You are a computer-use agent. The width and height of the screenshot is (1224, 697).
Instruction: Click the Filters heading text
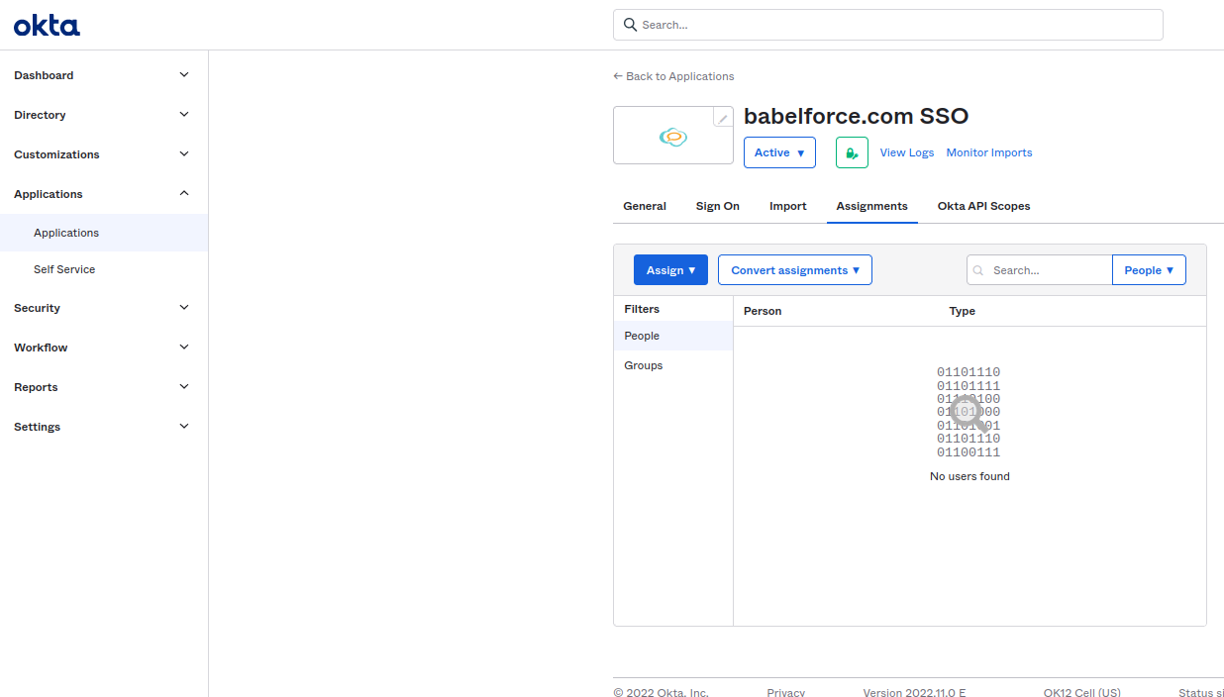(642, 309)
